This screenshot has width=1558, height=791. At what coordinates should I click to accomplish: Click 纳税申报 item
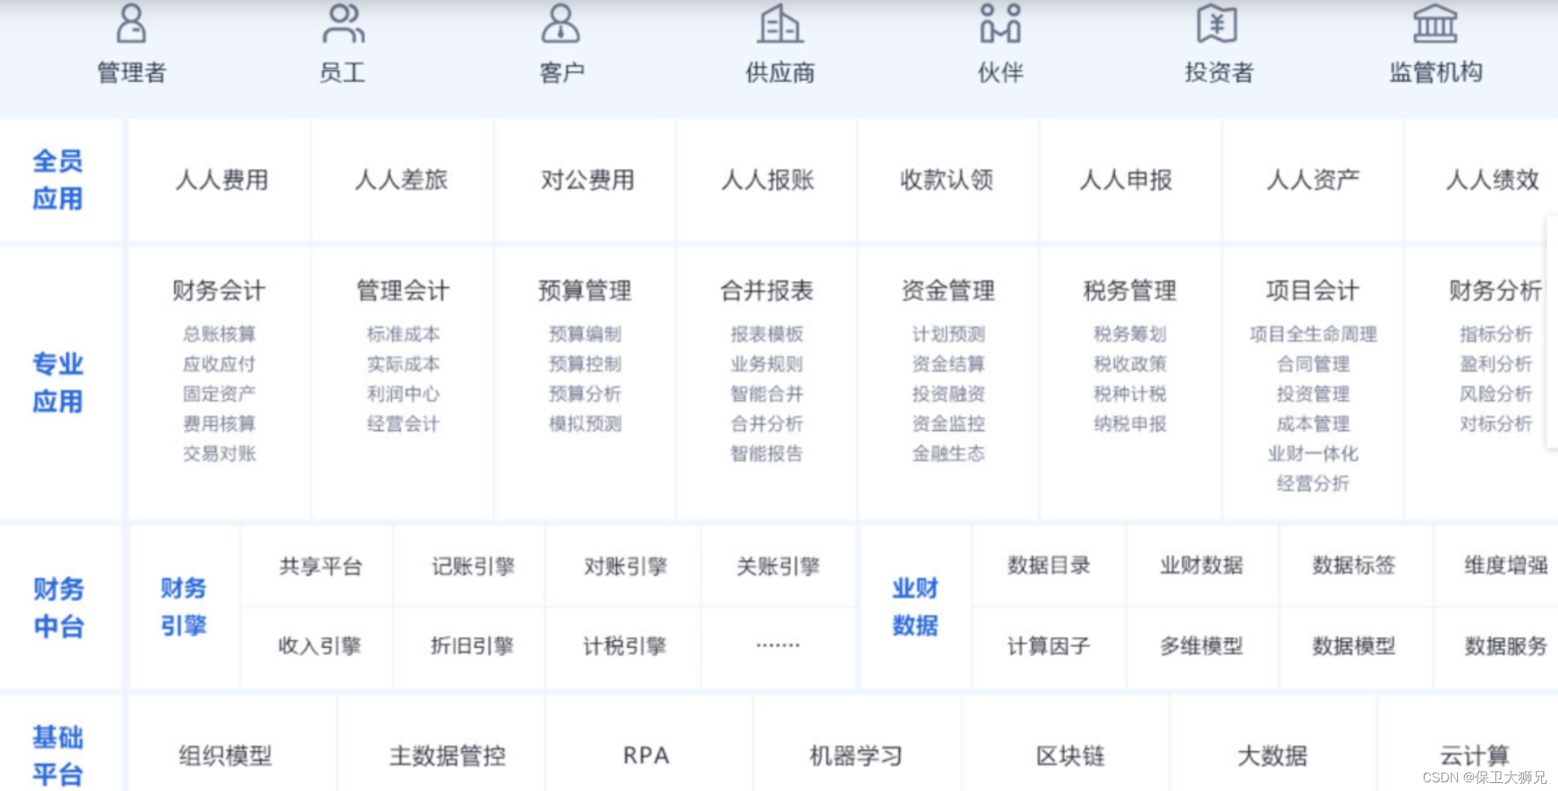(1130, 424)
